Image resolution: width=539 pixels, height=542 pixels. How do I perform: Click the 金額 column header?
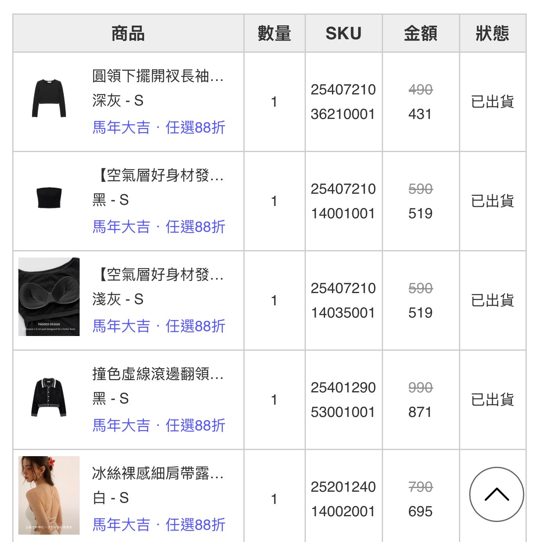coord(421,34)
